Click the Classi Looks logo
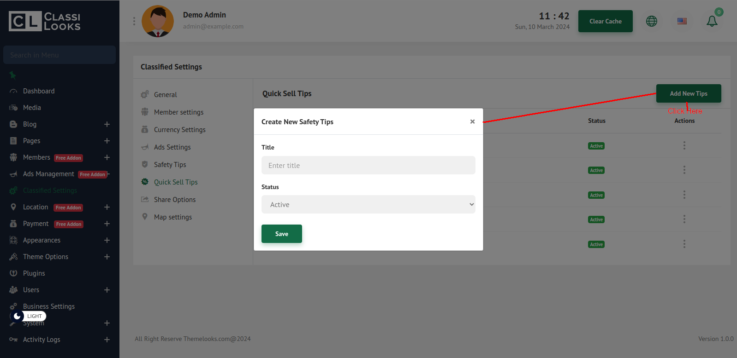 [45, 22]
